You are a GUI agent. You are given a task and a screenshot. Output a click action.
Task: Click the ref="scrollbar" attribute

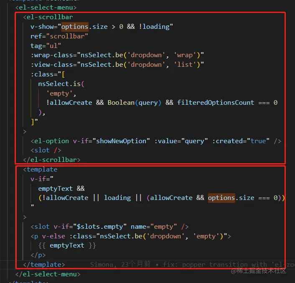(x=59, y=36)
